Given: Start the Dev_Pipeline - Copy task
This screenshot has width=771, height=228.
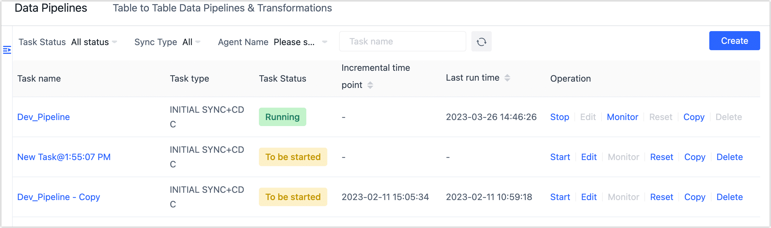Looking at the screenshot, I should coord(560,197).
